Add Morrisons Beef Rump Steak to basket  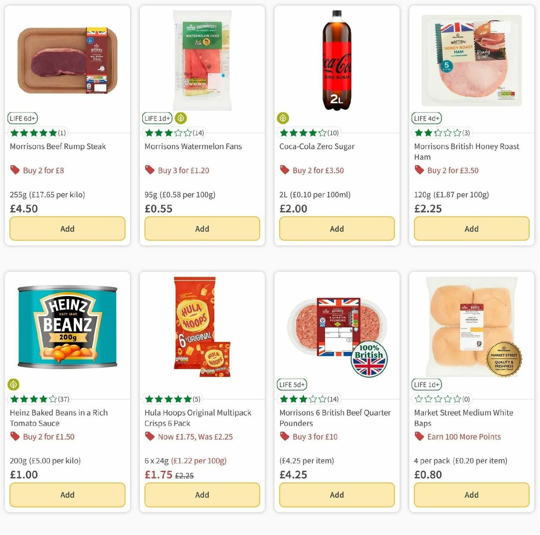tap(67, 229)
